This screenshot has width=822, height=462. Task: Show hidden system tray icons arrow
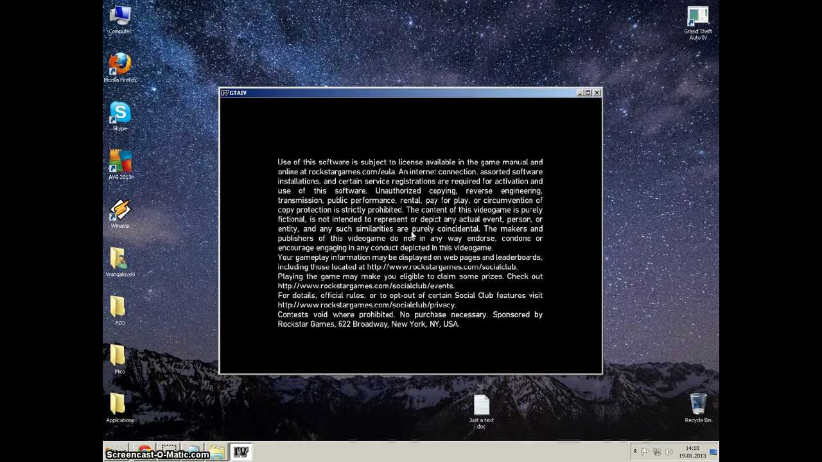tap(634, 452)
